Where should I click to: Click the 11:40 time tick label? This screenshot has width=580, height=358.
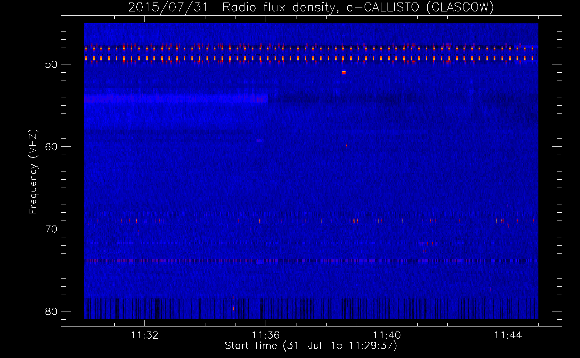coord(387,335)
